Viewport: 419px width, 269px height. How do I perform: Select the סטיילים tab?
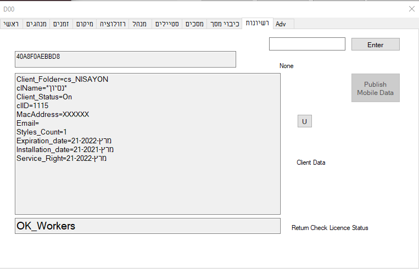pyautogui.click(x=167, y=24)
